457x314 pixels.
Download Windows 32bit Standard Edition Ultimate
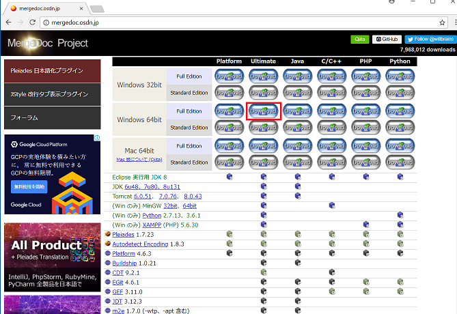(x=263, y=93)
